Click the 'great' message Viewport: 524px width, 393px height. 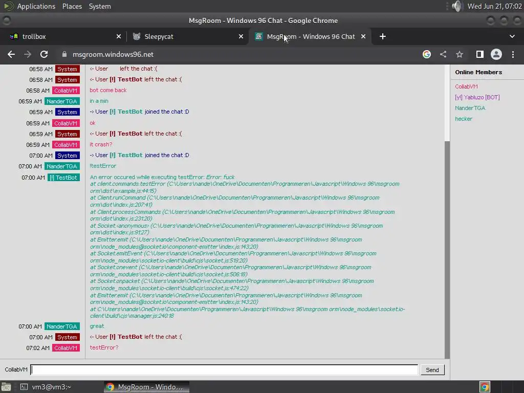coord(97,326)
